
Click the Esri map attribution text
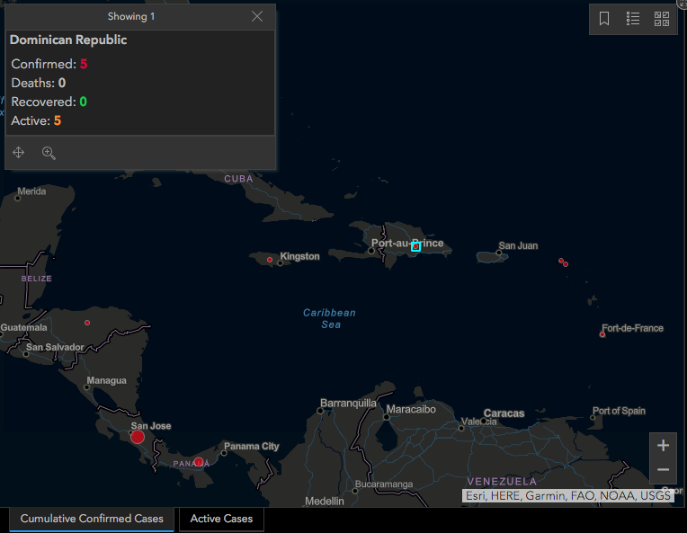567,495
